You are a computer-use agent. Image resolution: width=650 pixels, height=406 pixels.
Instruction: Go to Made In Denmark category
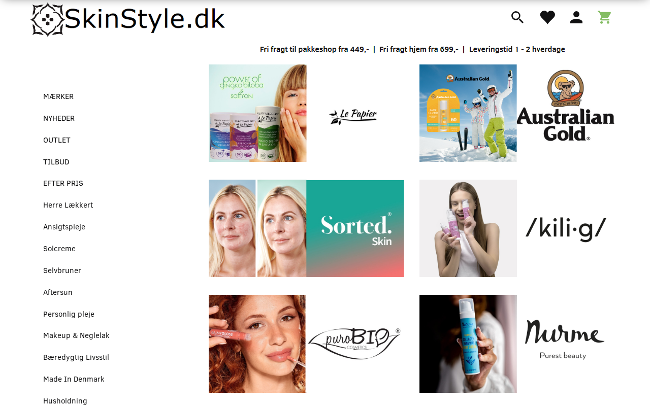pos(74,379)
